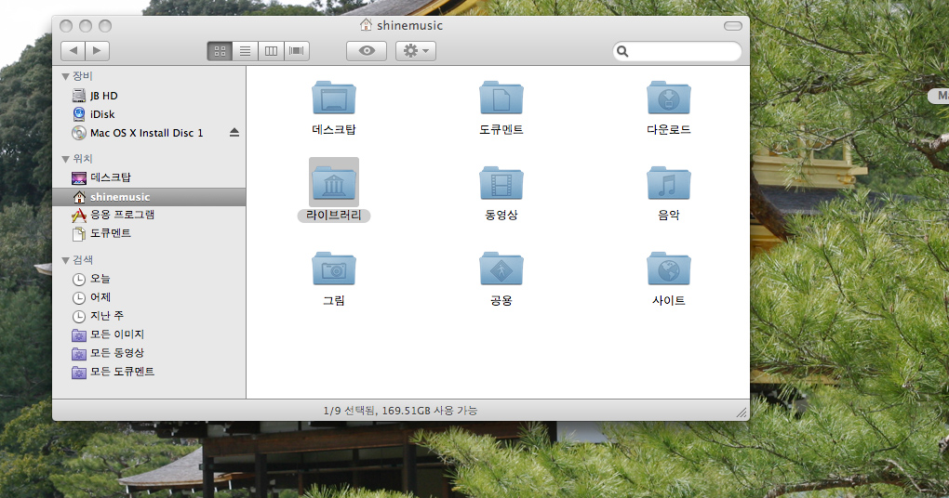The width and height of the screenshot is (949, 498).
Task: Click the Finder search field
Action: (684, 51)
